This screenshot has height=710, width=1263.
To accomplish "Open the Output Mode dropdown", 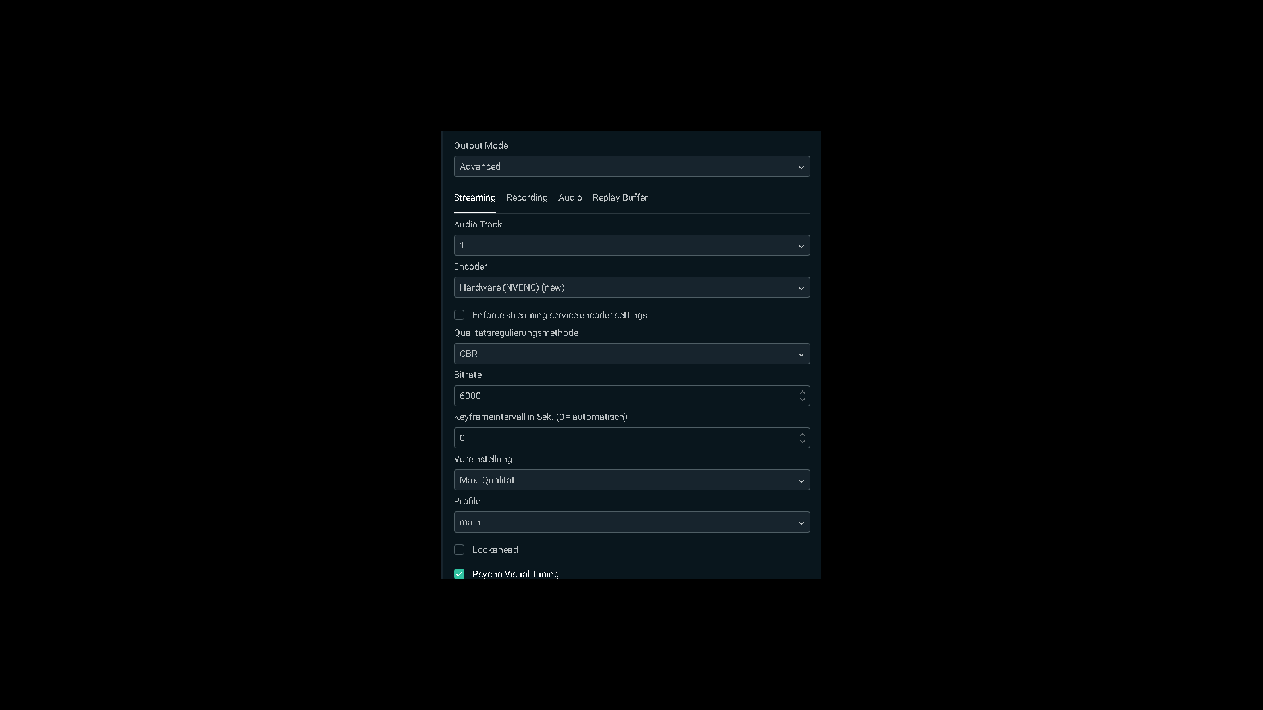I will [631, 166].
